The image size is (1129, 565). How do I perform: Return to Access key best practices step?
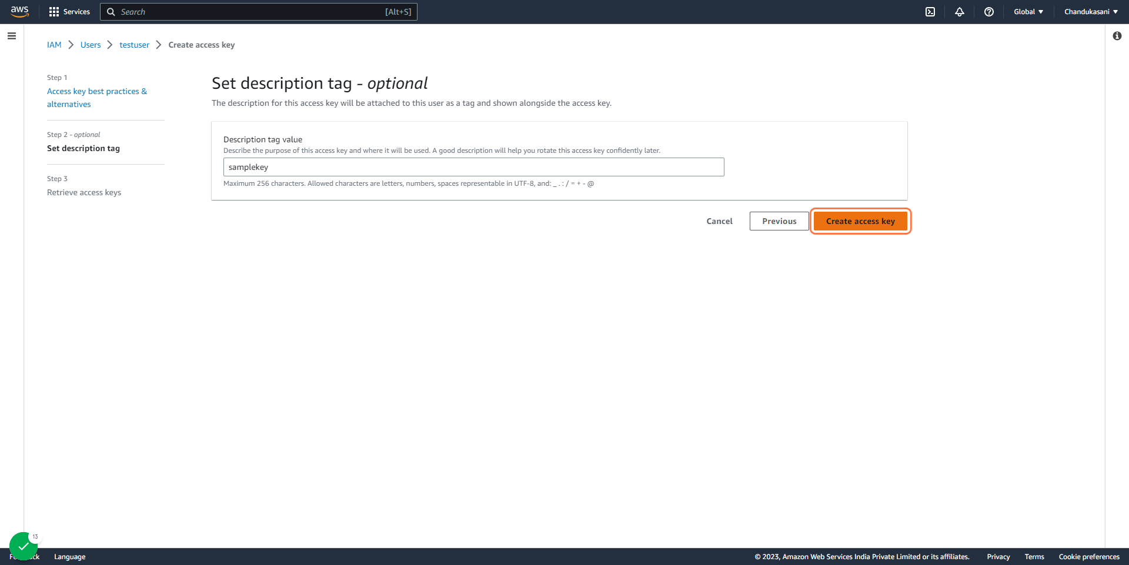pos(97,98)
